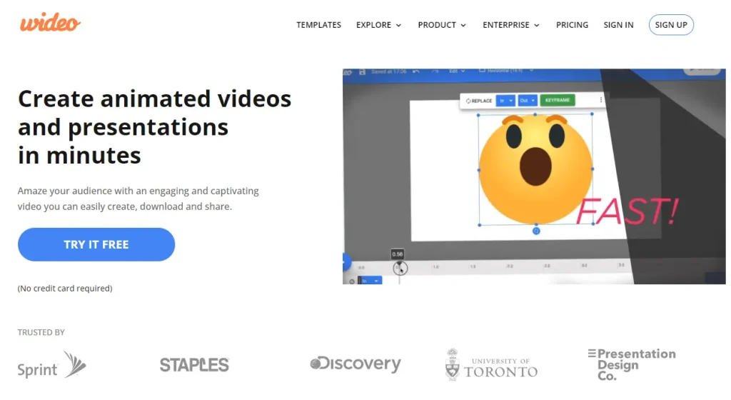Screen dimensions: 731x400
Task: Click the '(No credit card required)' text
Action: 65,289
